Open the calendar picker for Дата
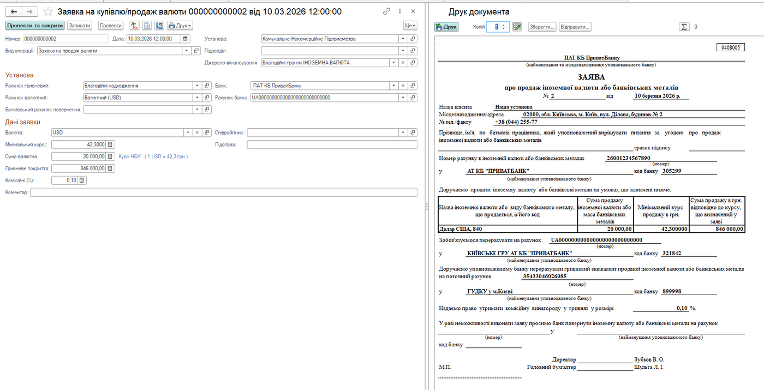764x390 pixels. pyautogui.click(x=186, y=39)
